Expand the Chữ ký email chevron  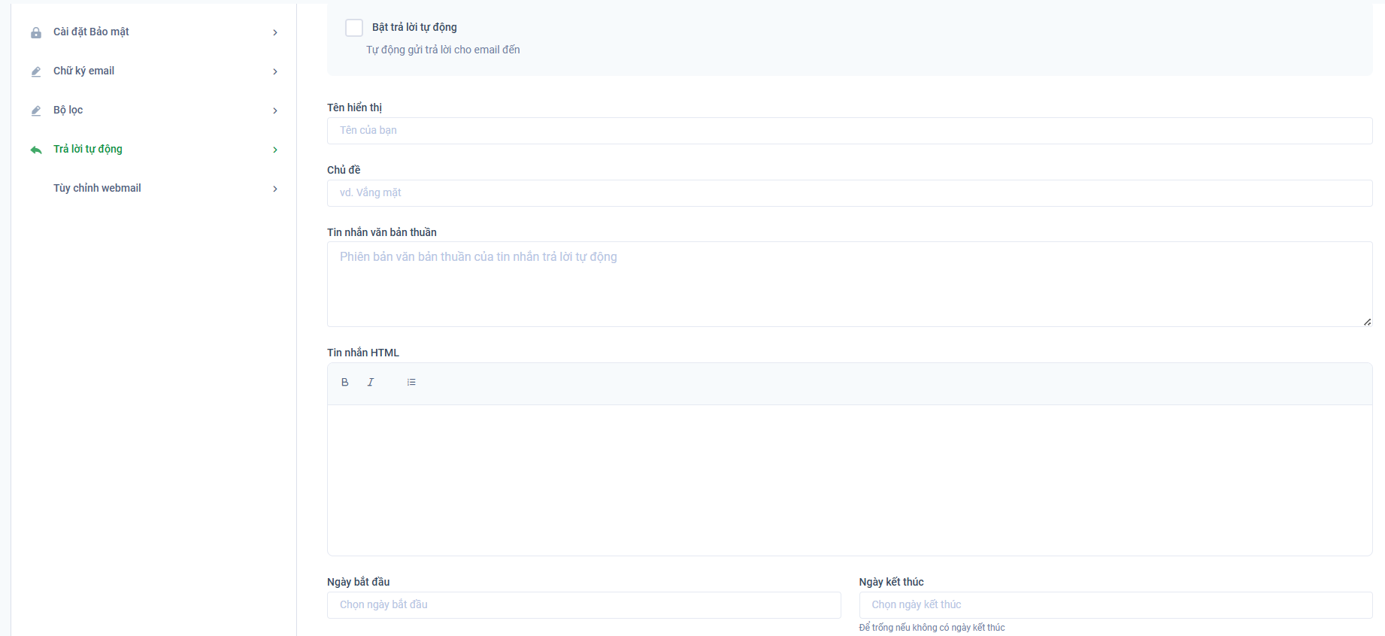[275, 71]
